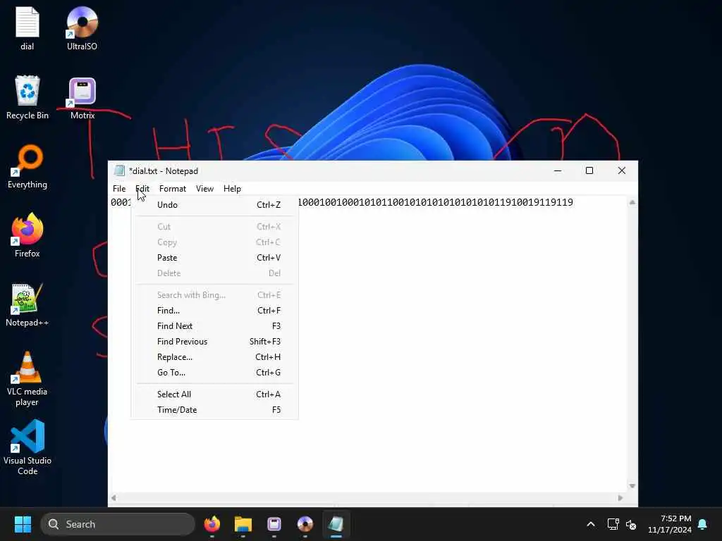Click the Windows Start button
The height and width of the screenshot is (541, 722).
tap(23, 524)
